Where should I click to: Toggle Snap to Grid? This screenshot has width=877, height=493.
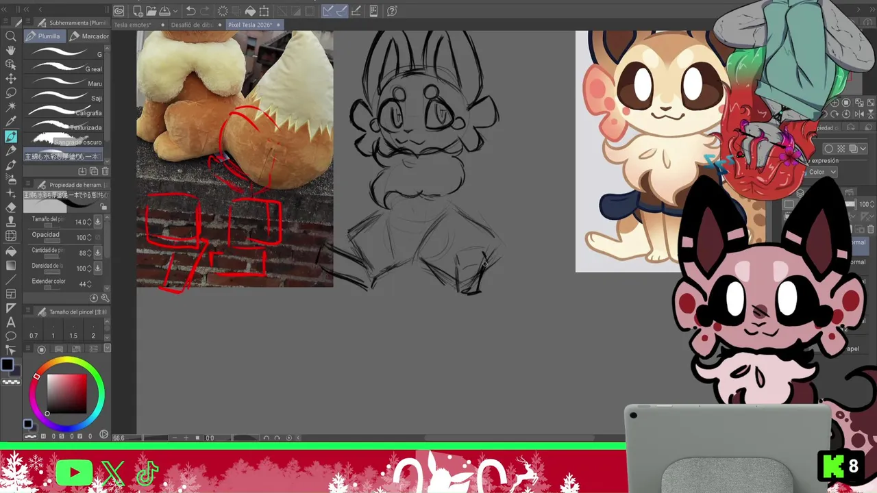[x=356, y=11]
